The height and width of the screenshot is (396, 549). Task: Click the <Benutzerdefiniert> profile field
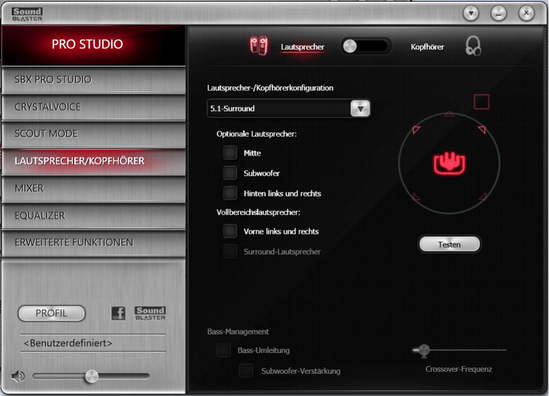click(93, 343)
